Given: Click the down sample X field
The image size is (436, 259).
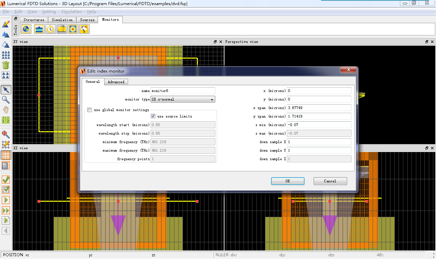Looking at the screenshot, I should pos(319,142).
